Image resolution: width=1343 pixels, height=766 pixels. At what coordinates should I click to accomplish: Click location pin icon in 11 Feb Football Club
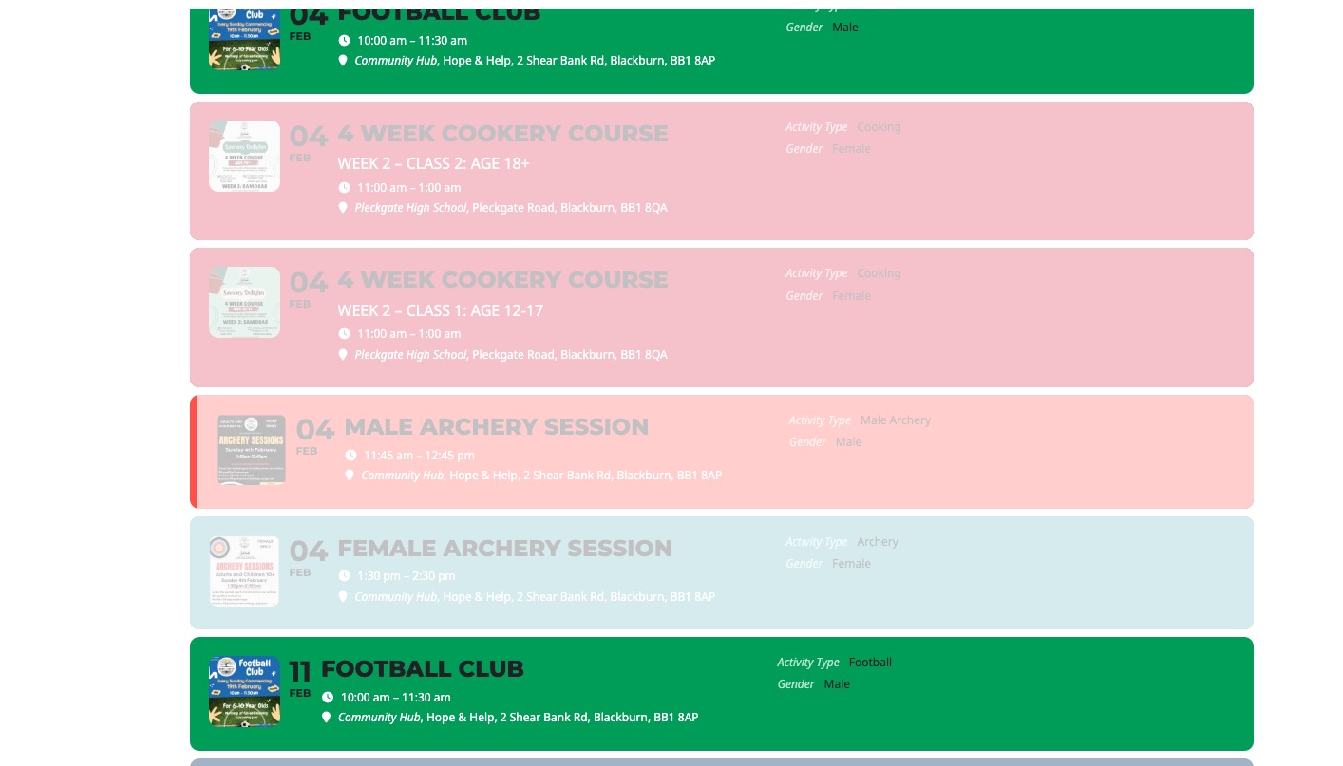(x=326, y=718)
